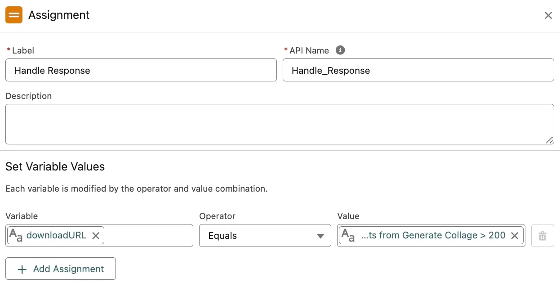Viewport: 560px width, 287px height.
Task: Click the Operator dropdown arrow
Action: [x=320, y=236]
